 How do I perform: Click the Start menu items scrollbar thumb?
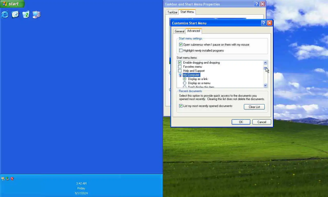[x=265, y=68]
